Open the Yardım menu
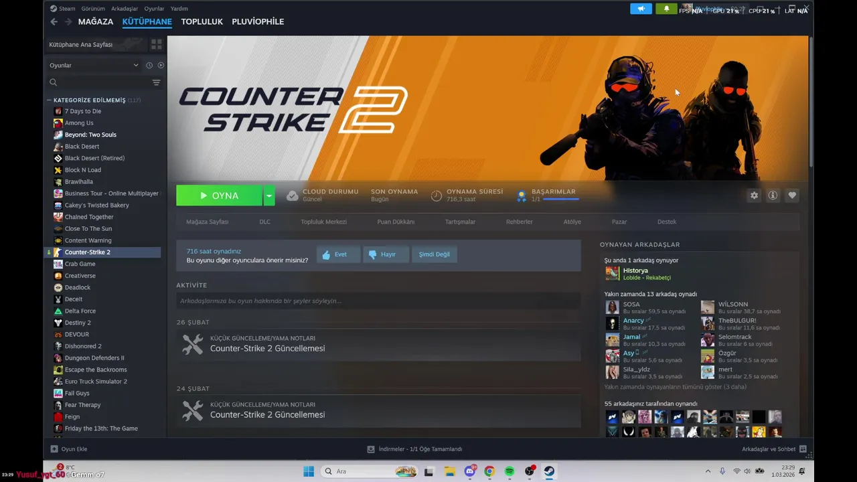This screenshot has width=857, height=482. pyautogui.click(x=179, y=9)
